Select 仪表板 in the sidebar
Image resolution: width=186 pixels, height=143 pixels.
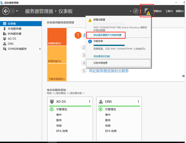click(x=21, y=24)
